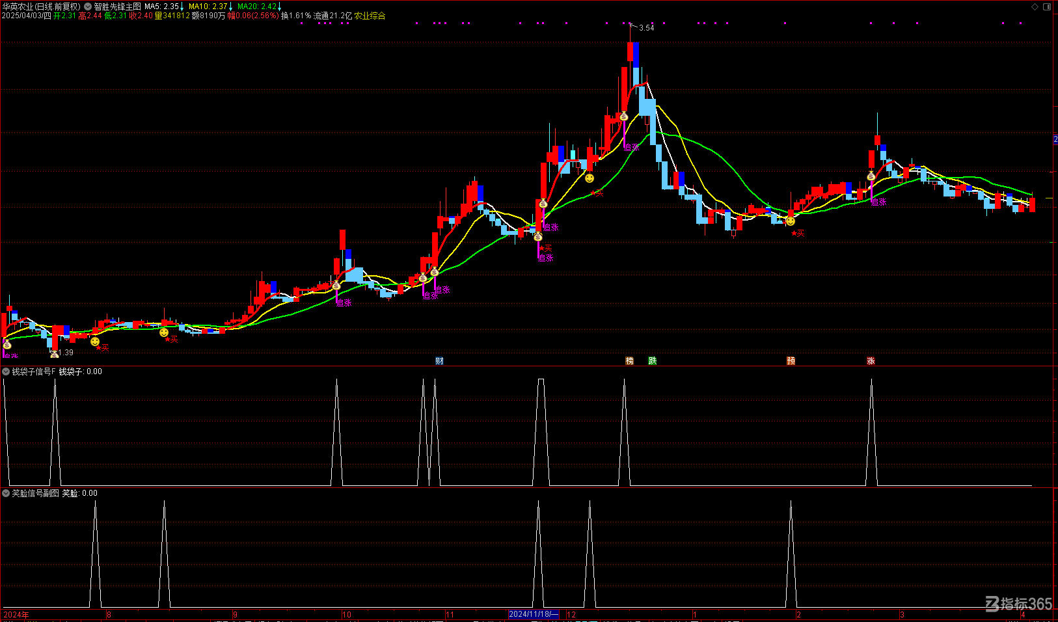Click the orange 榜 event marker
Viewport: 1058px width, 622px height.
[x=629, y=361]
